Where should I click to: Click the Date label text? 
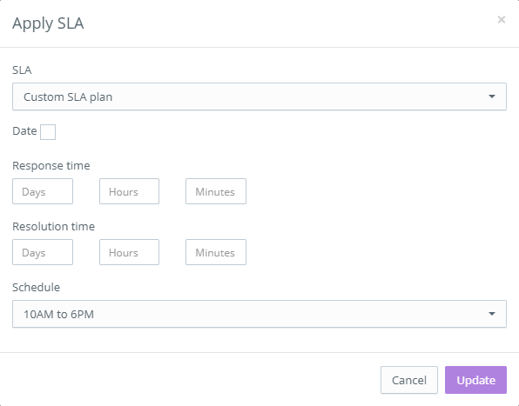coord(24,131)
